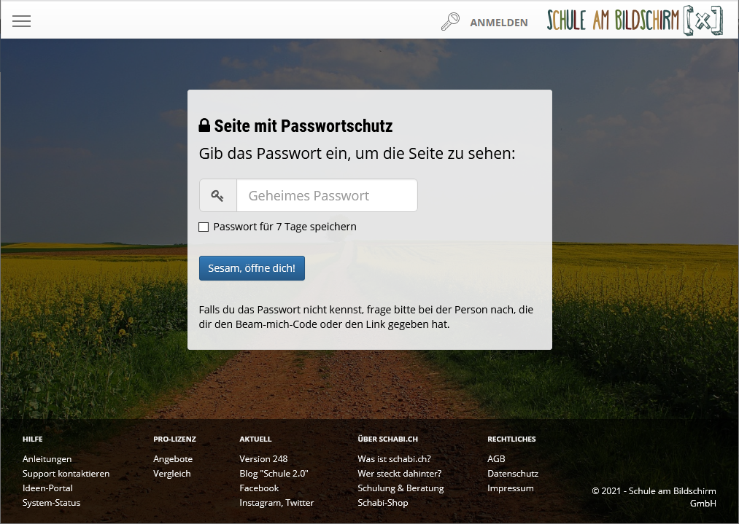Click the AKTUELL footer heading
The width and height of the screenshot is (739, 524).
coord(255,439)
